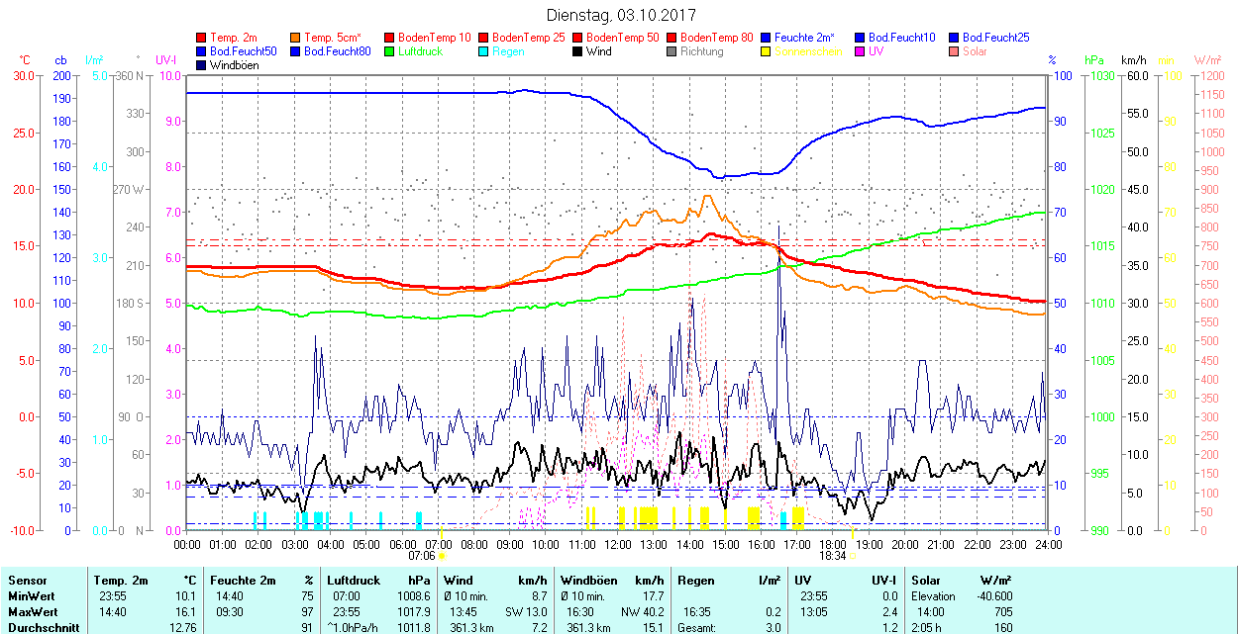Click the Gesamt: rain total label
Viewport: 1238px width, 634px height.
(698, 628)
